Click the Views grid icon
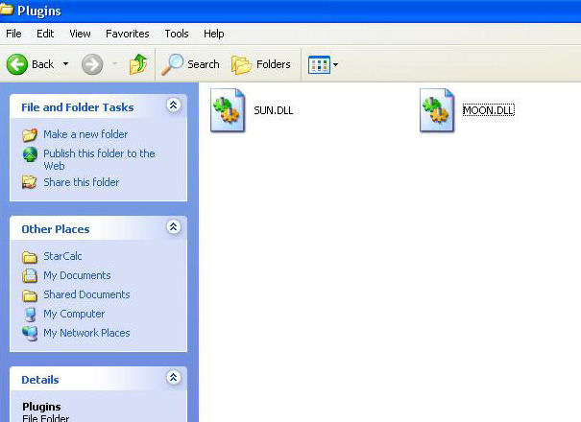Viewport: 581px width, 422px height. pyautogui.click(x=319, y=65)
